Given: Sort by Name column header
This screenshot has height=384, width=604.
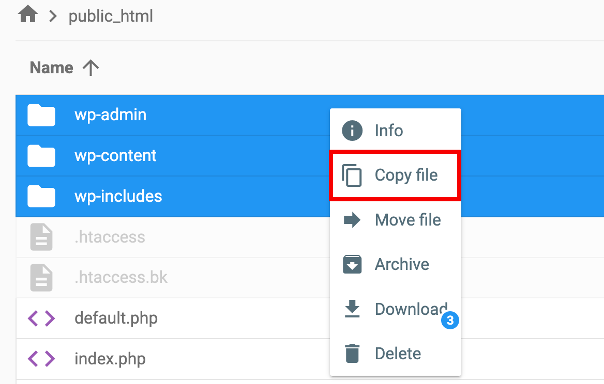Looking at the screenshot, I should click(x=51, y=68).
